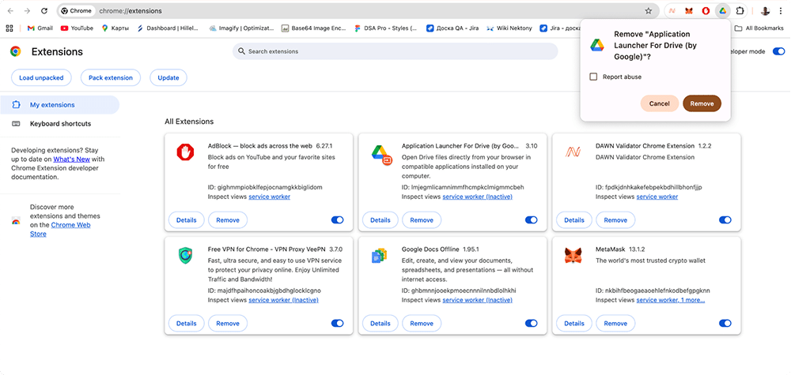
Task: Open the Chrome profile avatar menu
Action: pos(765,11)
